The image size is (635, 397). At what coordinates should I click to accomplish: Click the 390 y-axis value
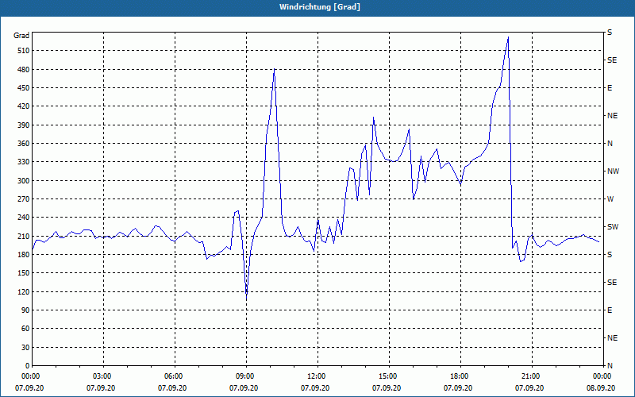[24, 125]
